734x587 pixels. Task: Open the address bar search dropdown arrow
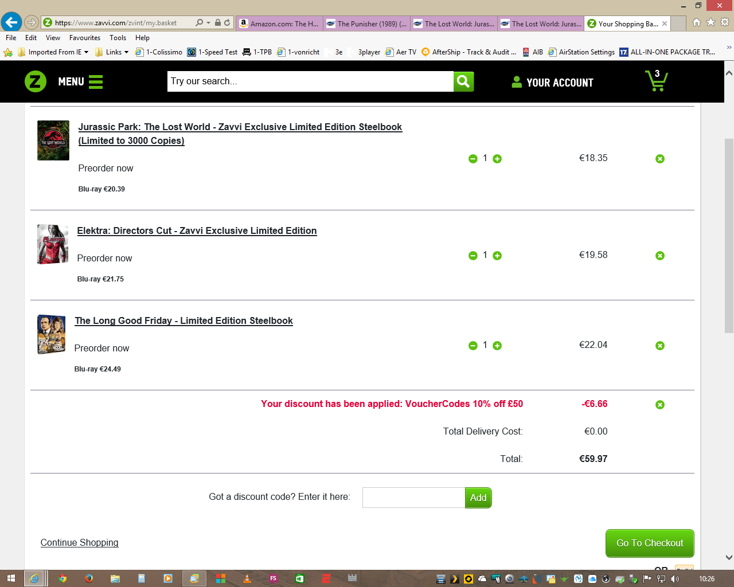click(208, 23)
